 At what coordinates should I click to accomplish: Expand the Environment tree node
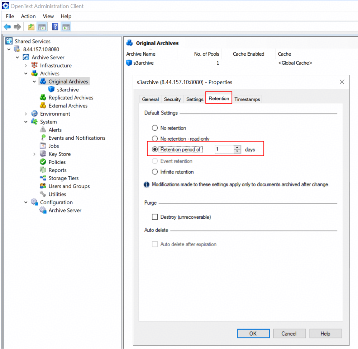pyautogui.click(x=26, y=114)
